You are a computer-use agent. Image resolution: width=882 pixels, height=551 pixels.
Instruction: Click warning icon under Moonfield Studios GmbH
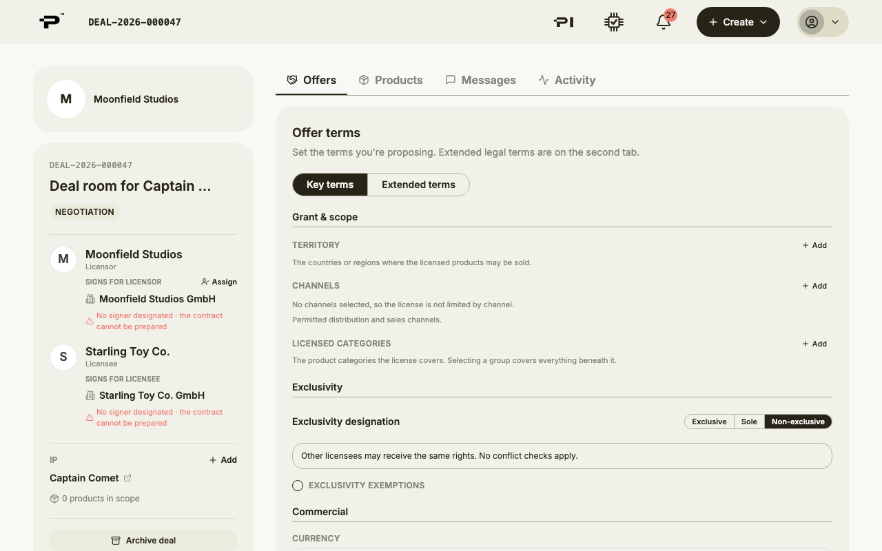click(x=90, y=321)
